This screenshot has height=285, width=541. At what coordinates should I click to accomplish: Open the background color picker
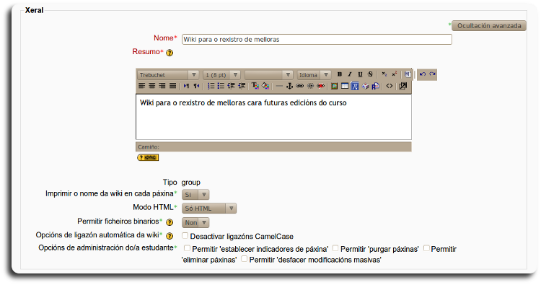pyautogui.click(x=265, y=86)
